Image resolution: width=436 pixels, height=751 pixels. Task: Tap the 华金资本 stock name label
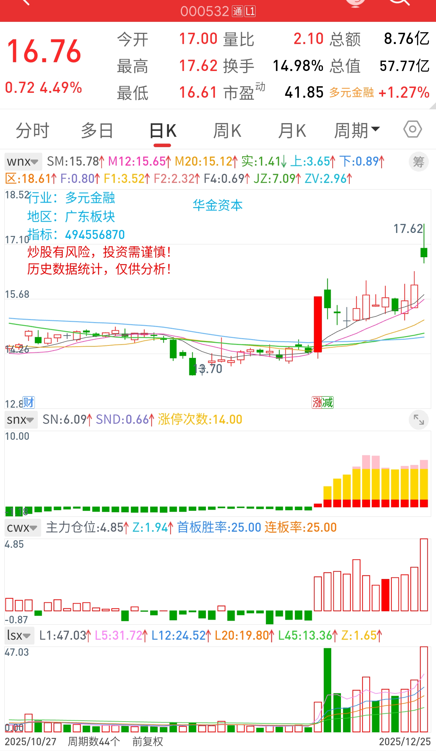click(x=218, y=205)
